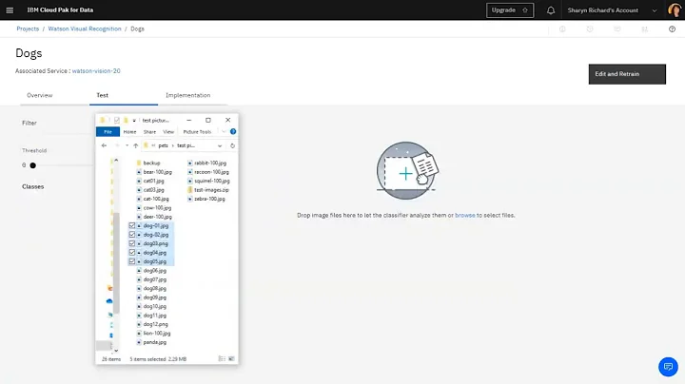Select the squirrel-100.jpg file
685x384 pixels.
[208, 181]
